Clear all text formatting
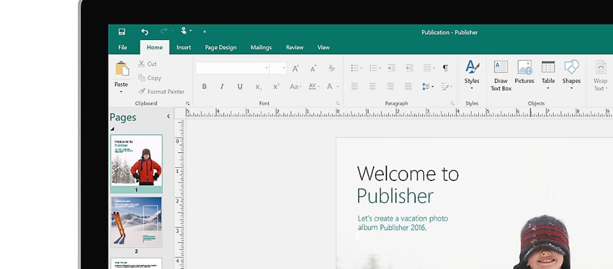613x269 pixels. tap(331, 69)
